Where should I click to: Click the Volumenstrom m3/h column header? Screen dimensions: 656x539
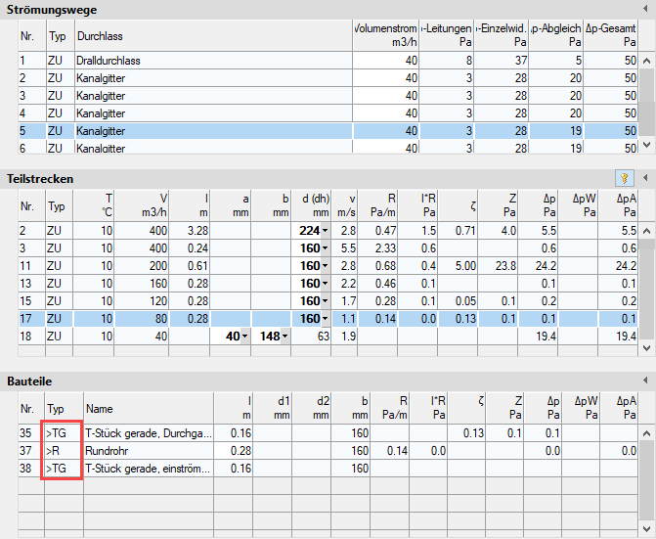pyautogui.click(x=386, y=36)
